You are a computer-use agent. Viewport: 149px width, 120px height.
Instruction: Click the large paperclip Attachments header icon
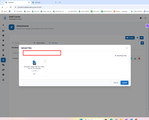(12, 27)
